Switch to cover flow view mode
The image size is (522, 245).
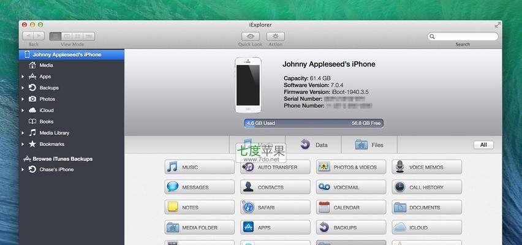click(89, 36)
